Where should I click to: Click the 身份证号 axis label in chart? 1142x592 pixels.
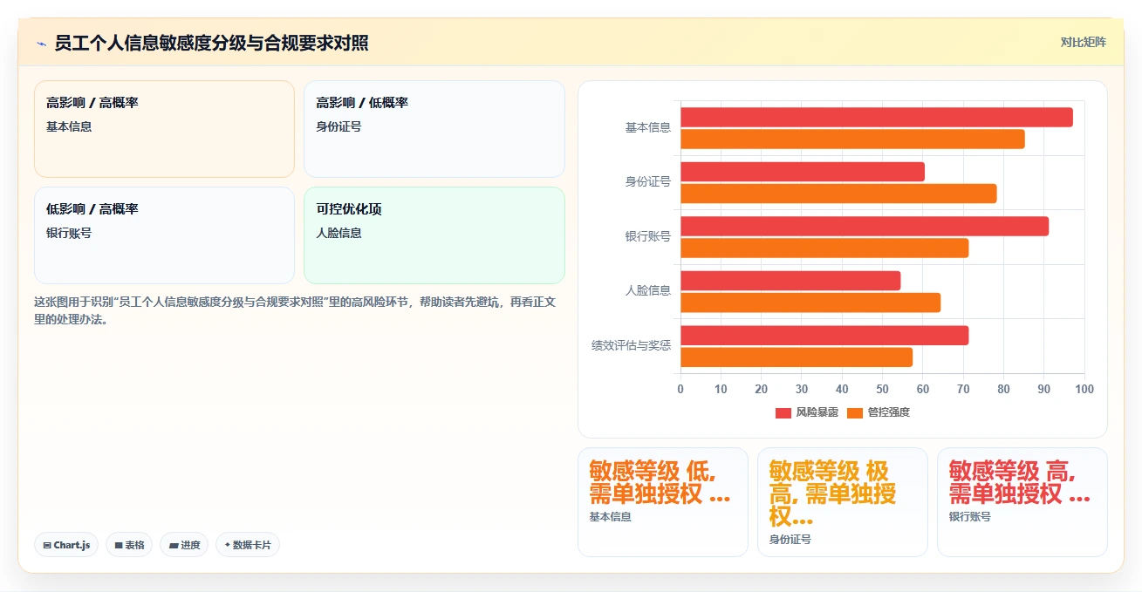[x=648, y=182]
